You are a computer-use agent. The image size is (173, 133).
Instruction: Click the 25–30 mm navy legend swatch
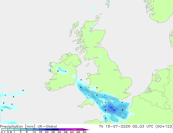[x=55, y=129]
